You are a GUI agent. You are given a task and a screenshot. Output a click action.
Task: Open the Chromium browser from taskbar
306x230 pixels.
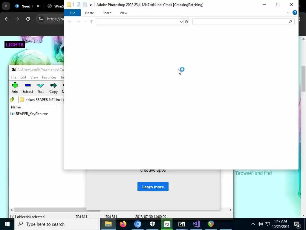[137, 224]
